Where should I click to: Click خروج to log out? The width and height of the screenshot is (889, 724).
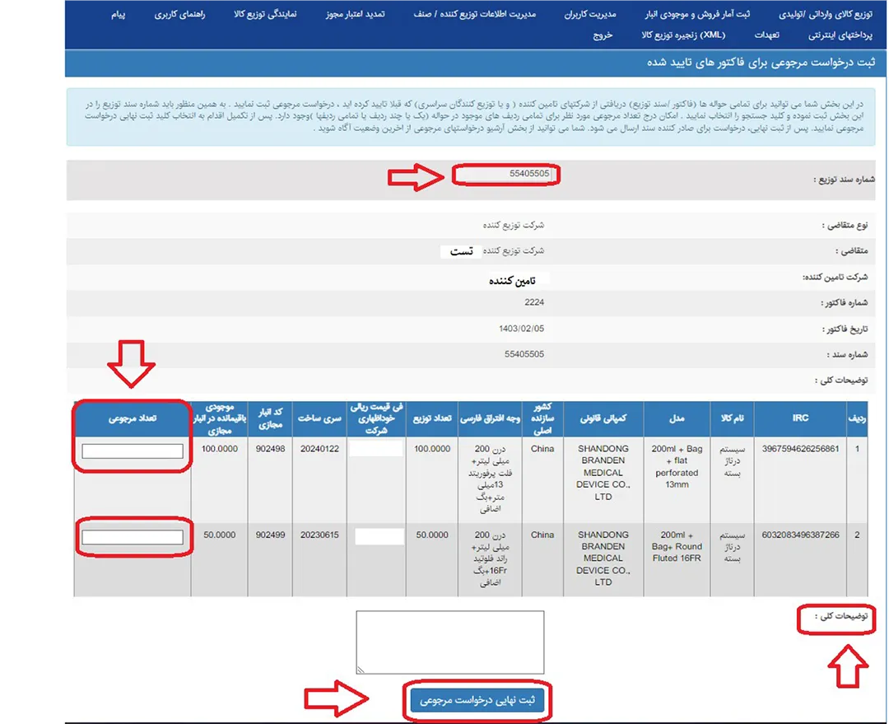coord(603,35)
